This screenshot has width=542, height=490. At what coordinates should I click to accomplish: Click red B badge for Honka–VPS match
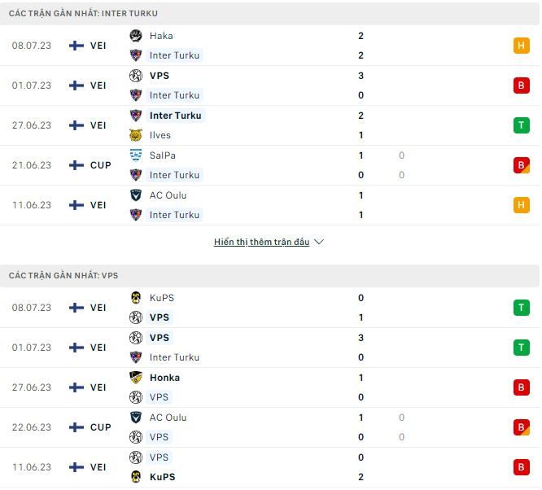(x=522, y=387)
